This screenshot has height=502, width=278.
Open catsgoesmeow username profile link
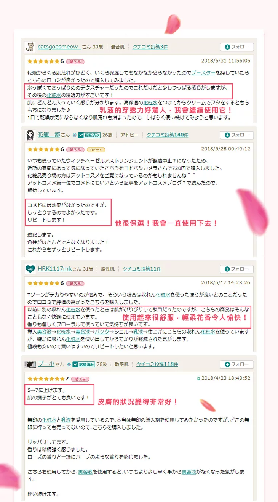(x=59, y=47)
